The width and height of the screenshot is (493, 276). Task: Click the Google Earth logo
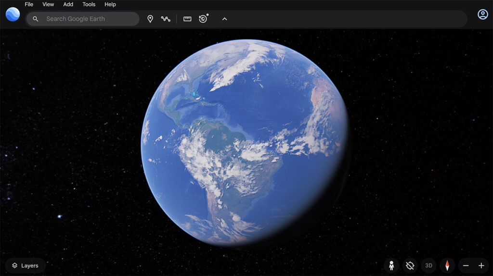[x=13, y=14]
